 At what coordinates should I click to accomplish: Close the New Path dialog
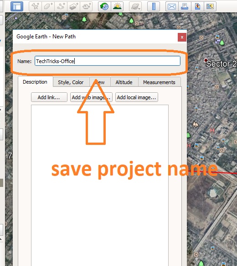[x=182, y=37]
